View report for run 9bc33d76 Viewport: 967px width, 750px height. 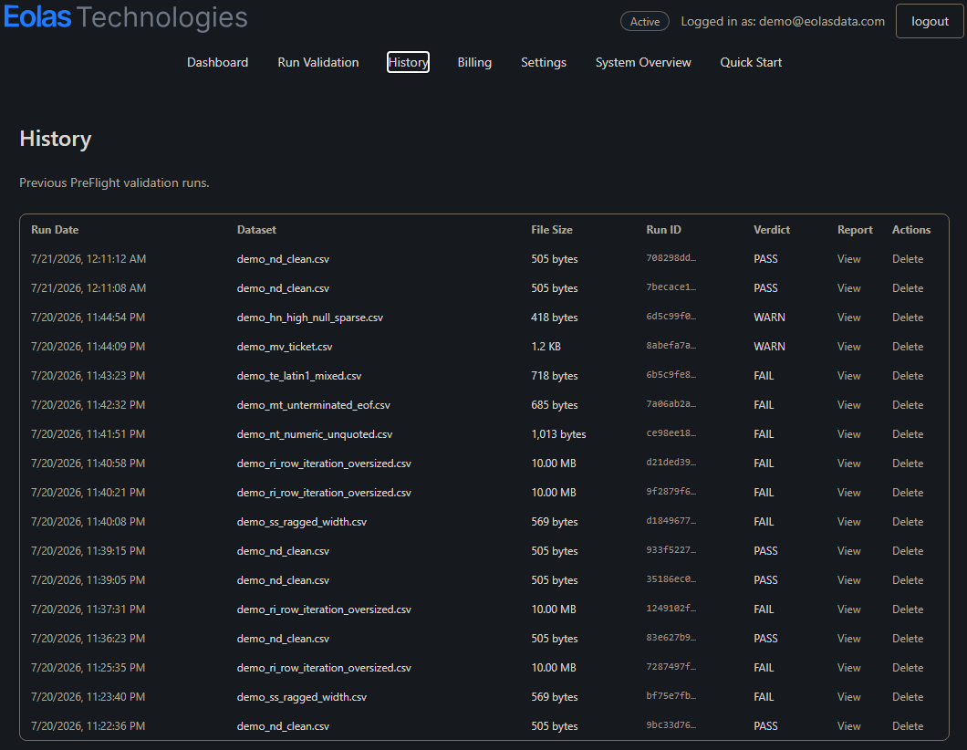click(x=848, y=726)
